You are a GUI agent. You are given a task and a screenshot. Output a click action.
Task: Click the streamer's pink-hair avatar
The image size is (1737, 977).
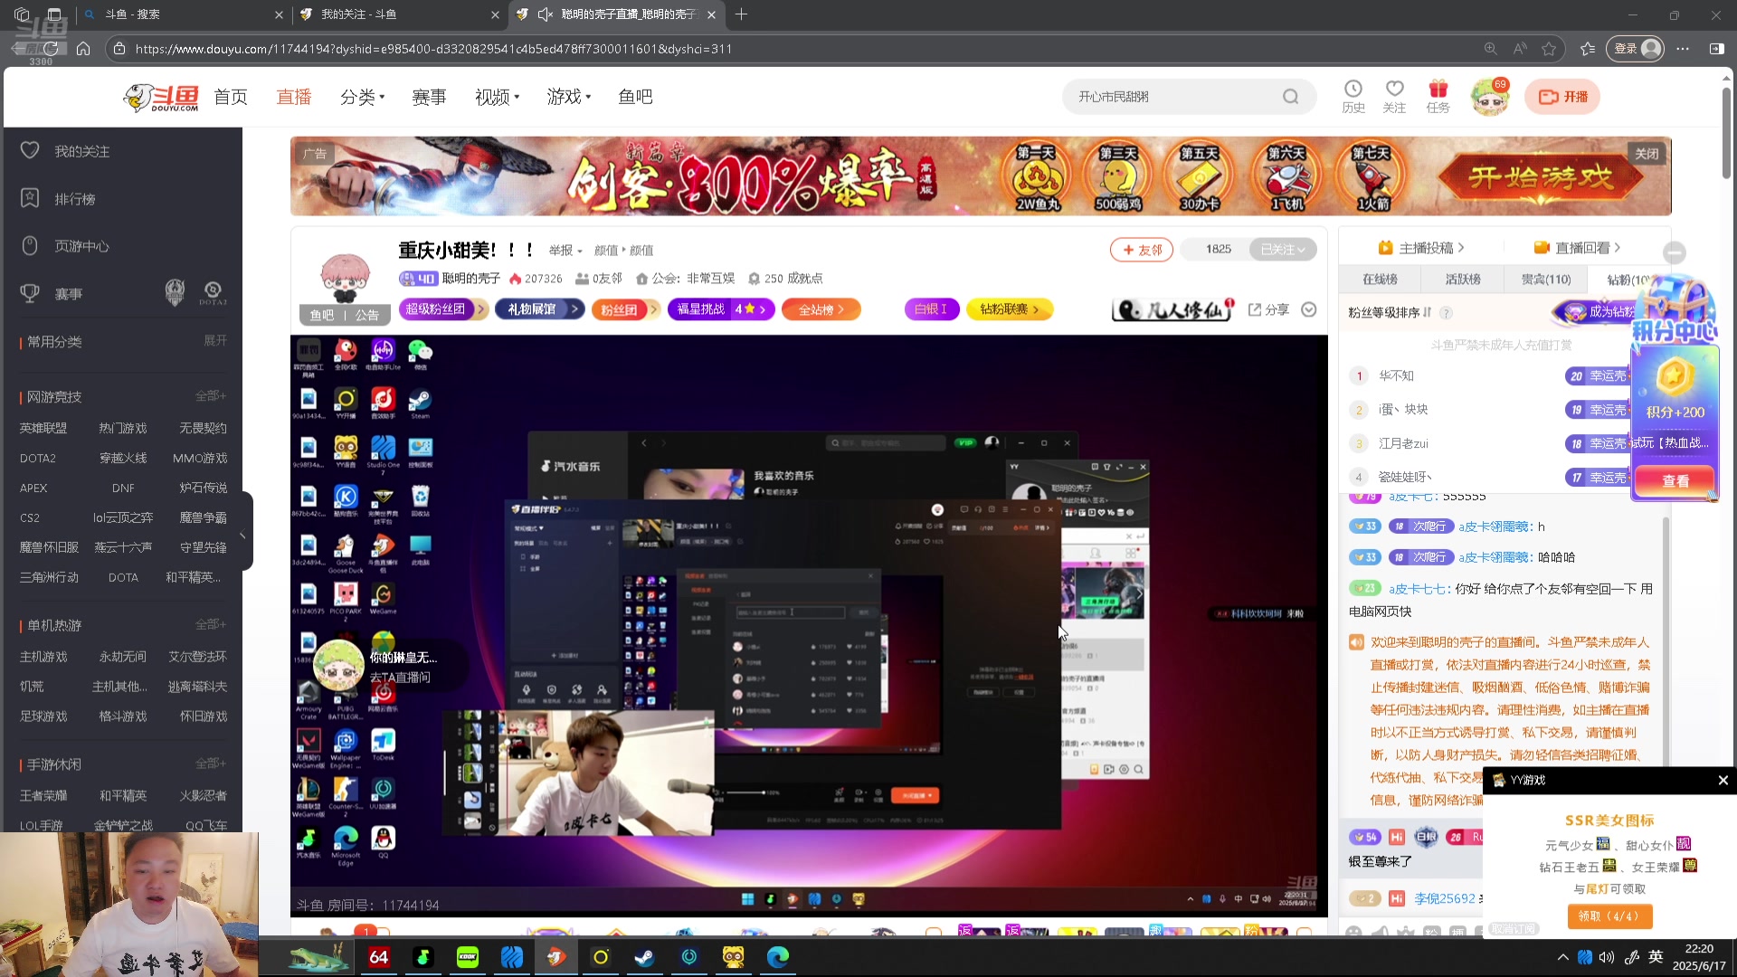tap(345, 278)
